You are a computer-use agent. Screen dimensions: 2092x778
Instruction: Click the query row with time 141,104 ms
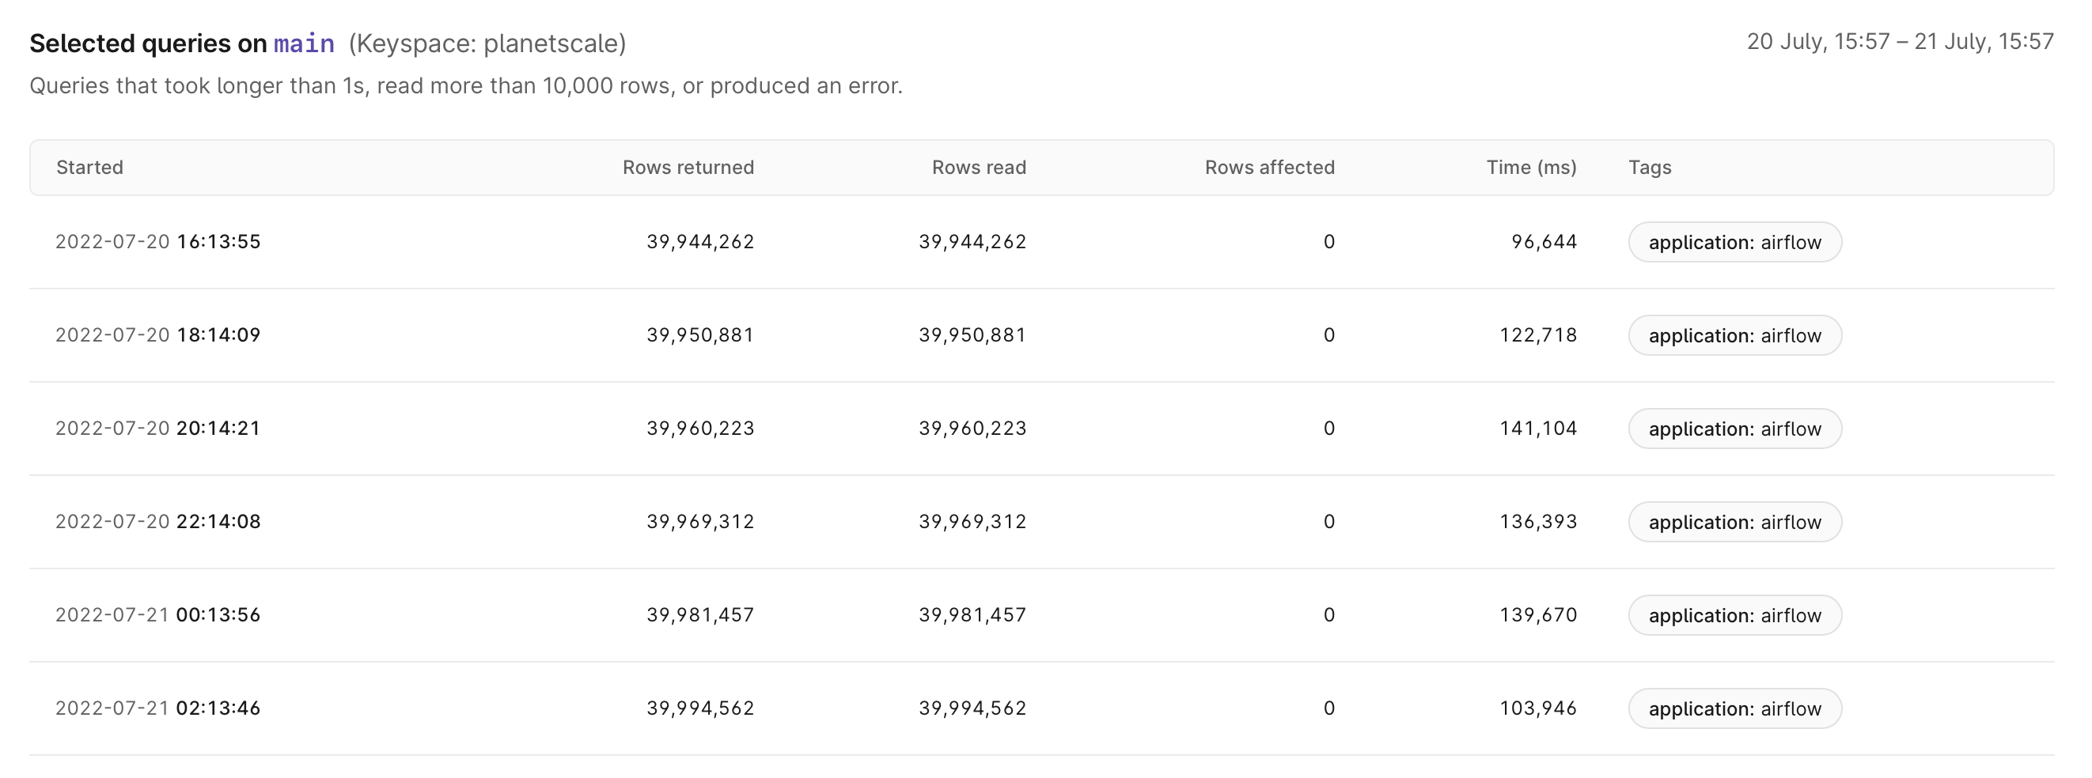click(x=1537, y=429)
